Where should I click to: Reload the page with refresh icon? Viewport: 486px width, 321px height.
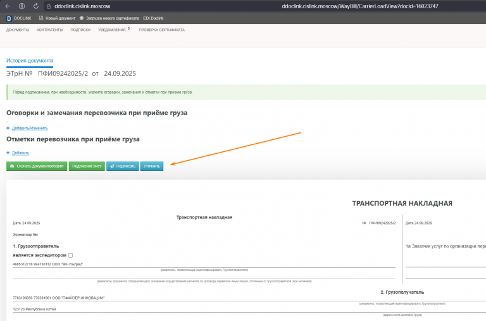pos(36,6)
